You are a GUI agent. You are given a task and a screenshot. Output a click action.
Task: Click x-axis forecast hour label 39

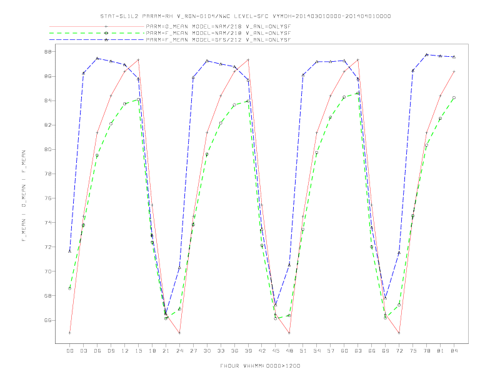pyautogui.click(x=249, y=351)
